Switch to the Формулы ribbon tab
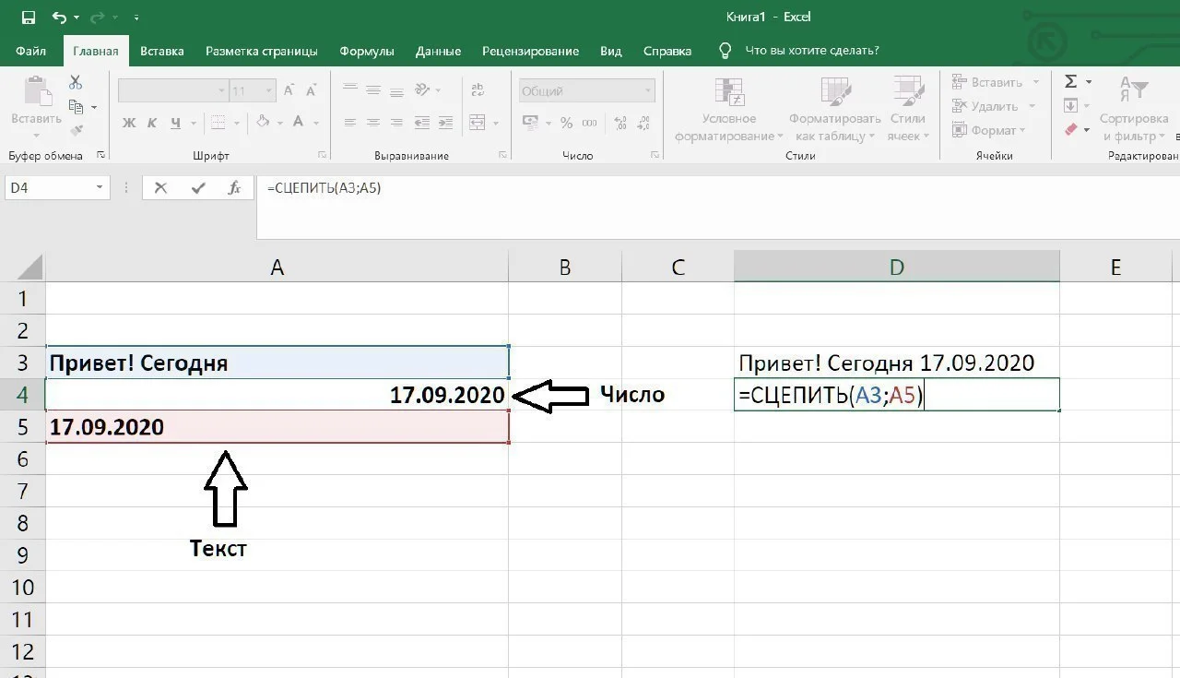This screenshot has width=1180, height=678. coord(366,51)
